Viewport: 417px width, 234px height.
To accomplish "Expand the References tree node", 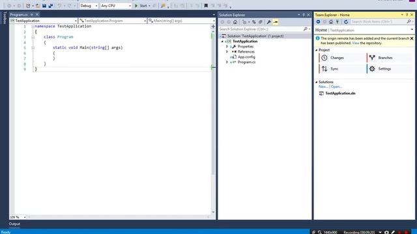I will pos(227,52).
